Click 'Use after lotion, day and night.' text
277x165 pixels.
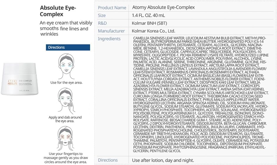tap(163, 160)
